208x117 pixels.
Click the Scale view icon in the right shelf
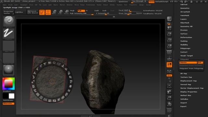169,98
